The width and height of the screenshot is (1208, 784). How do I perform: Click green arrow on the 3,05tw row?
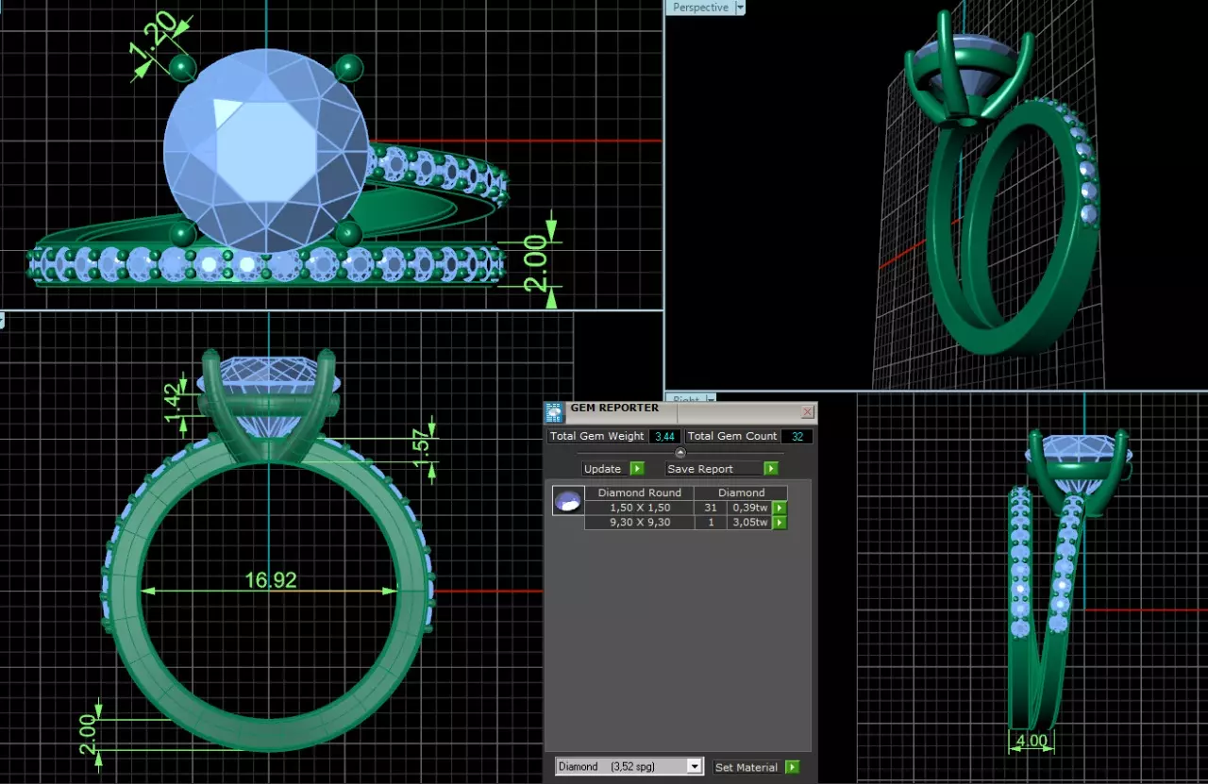780,522
